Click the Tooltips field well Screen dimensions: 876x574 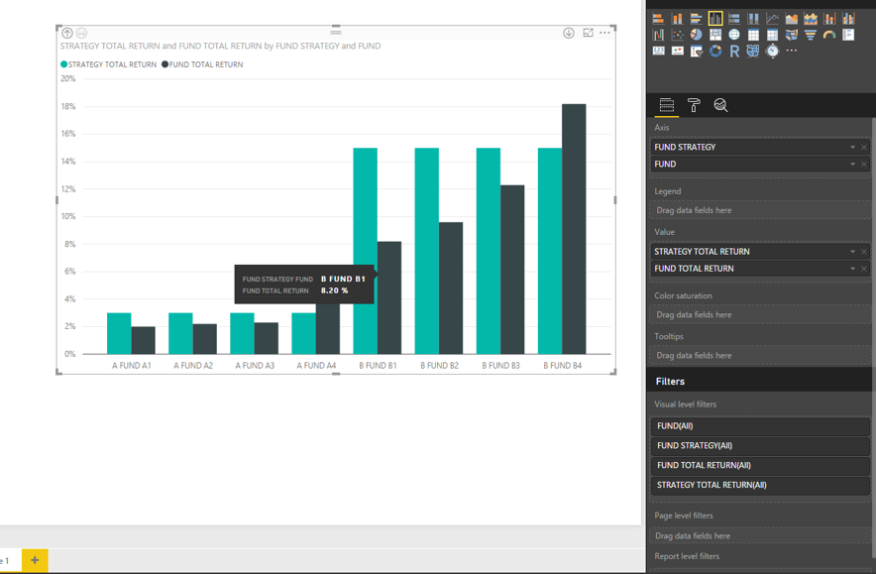click(760, 356)
